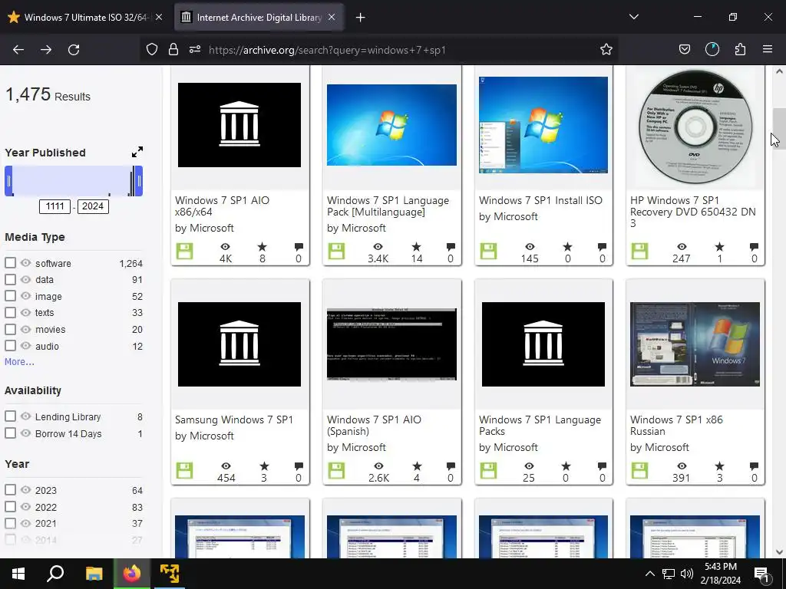
Task: Check the movies media type filter
Action: pyautogui.click(x=10, y=328)
